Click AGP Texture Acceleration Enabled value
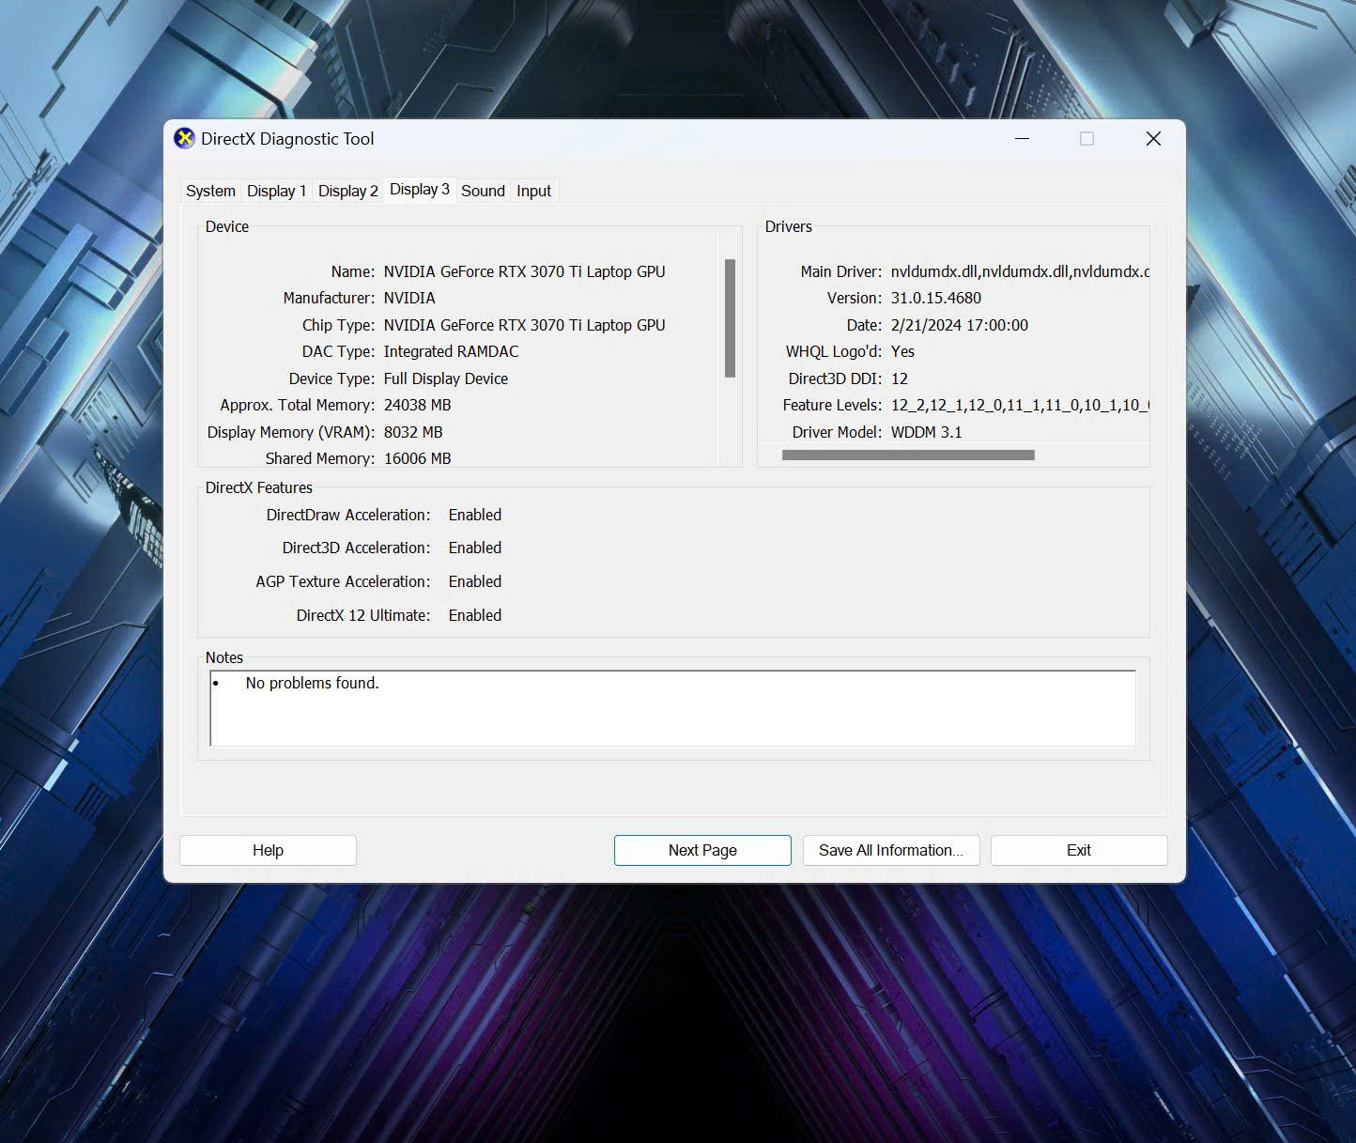The image size is (1356, 1143). [475, 581]
